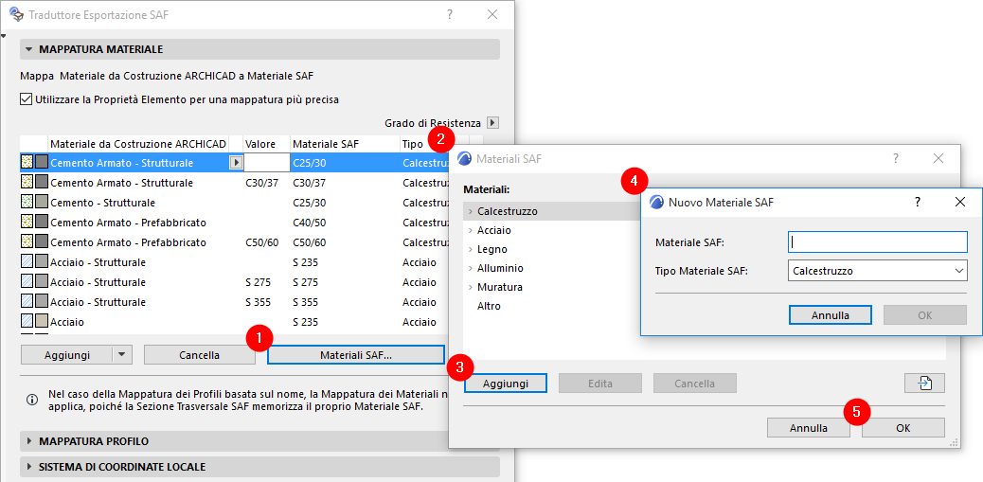Select the Cemento - Strutturale row name
The width and height of the screenshot is (983, 482).
103,203
